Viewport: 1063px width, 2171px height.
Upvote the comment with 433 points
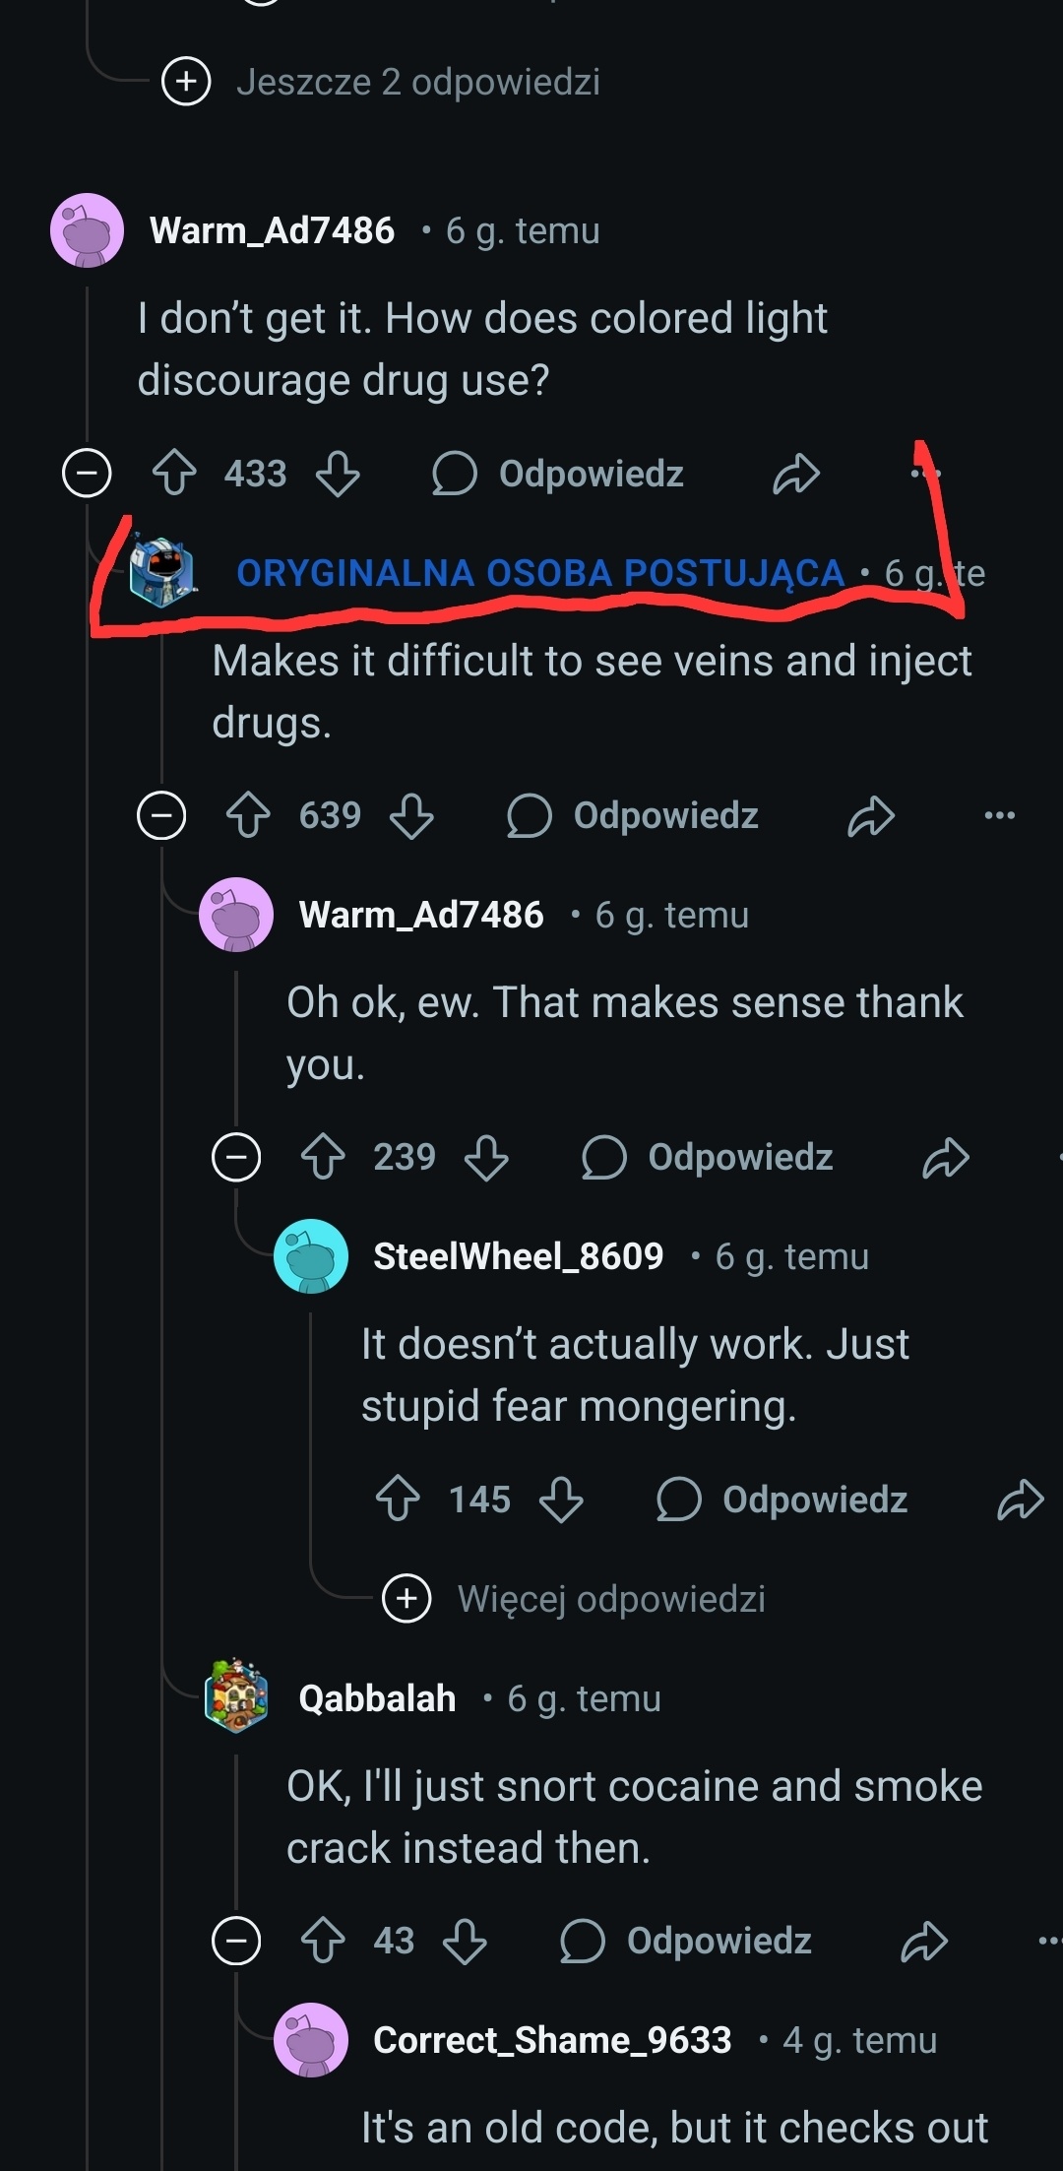[175, 474]
